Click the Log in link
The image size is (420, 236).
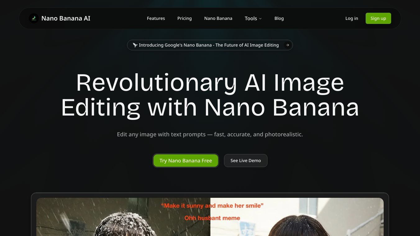point(352,18)
